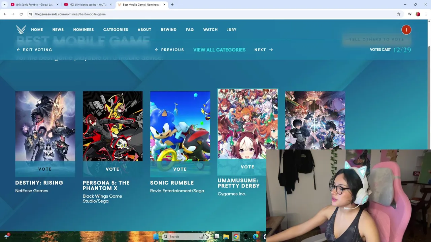Screen dimensions: 431x242
Task: Open REWIND in the nav bar
Action: click(168, 30)
